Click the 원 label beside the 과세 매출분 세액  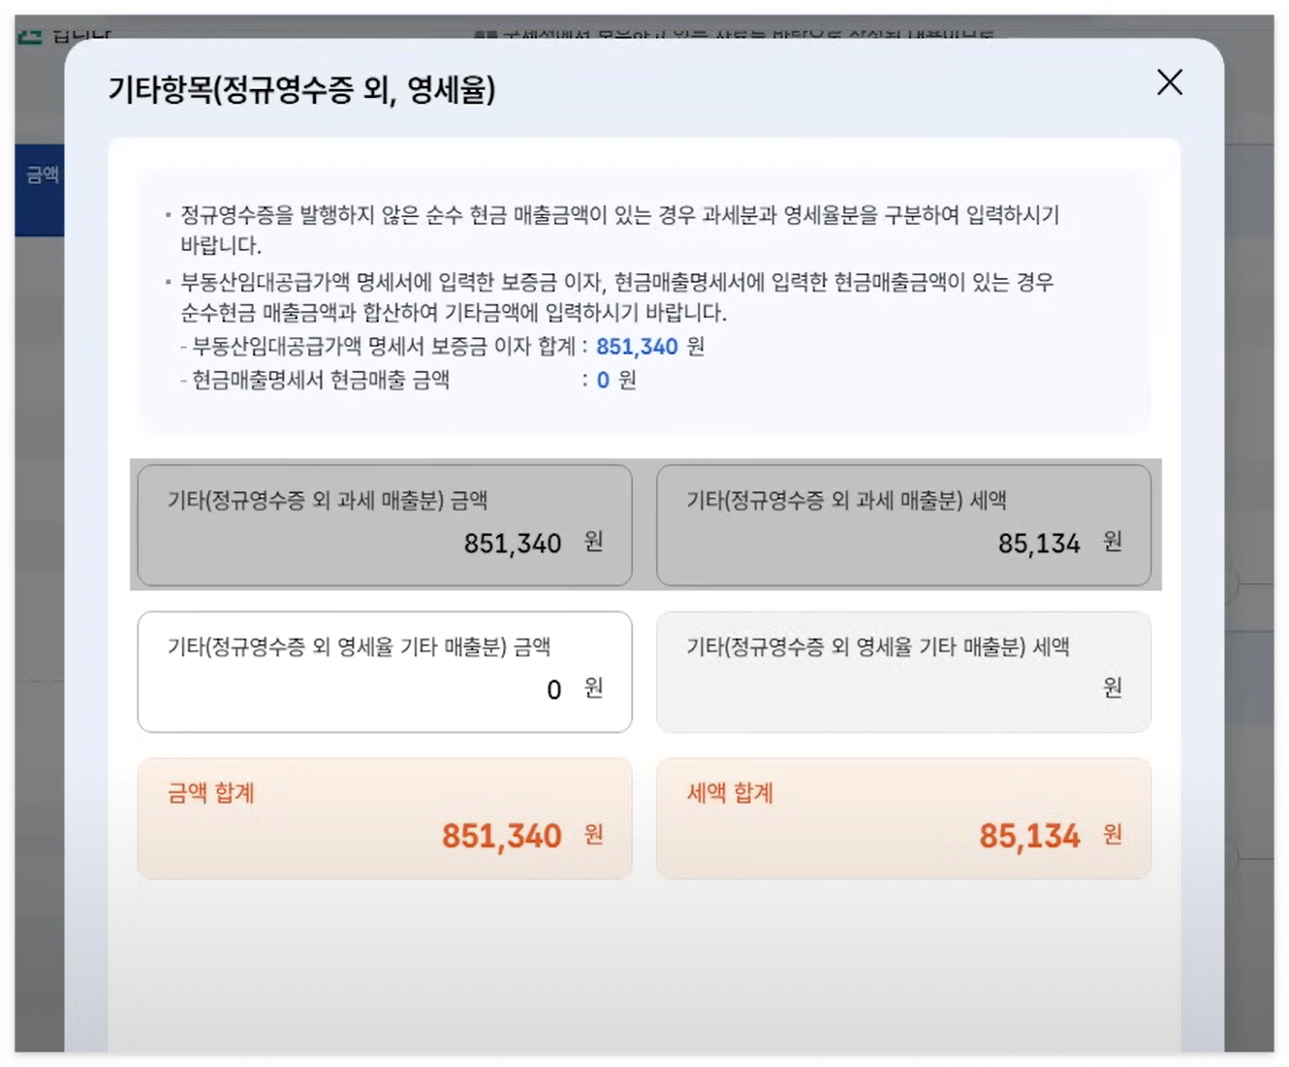click(1111, 544)
